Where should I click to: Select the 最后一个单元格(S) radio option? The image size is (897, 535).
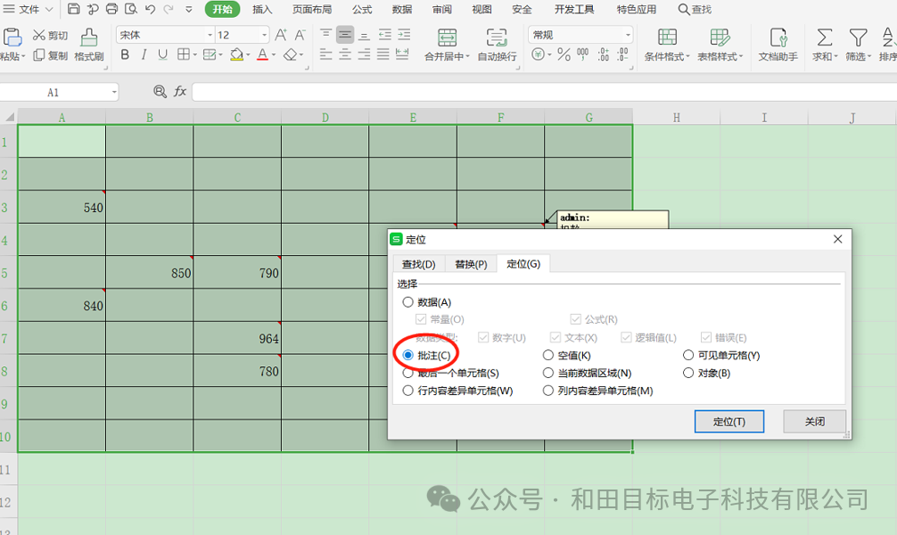[x=407, y=373]
